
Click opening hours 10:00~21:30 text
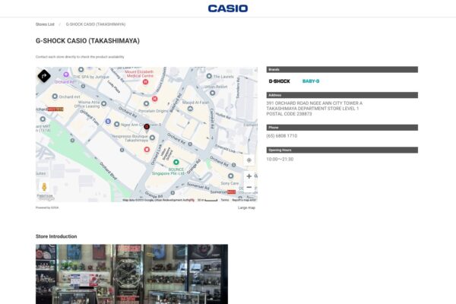tap(280, 159)
